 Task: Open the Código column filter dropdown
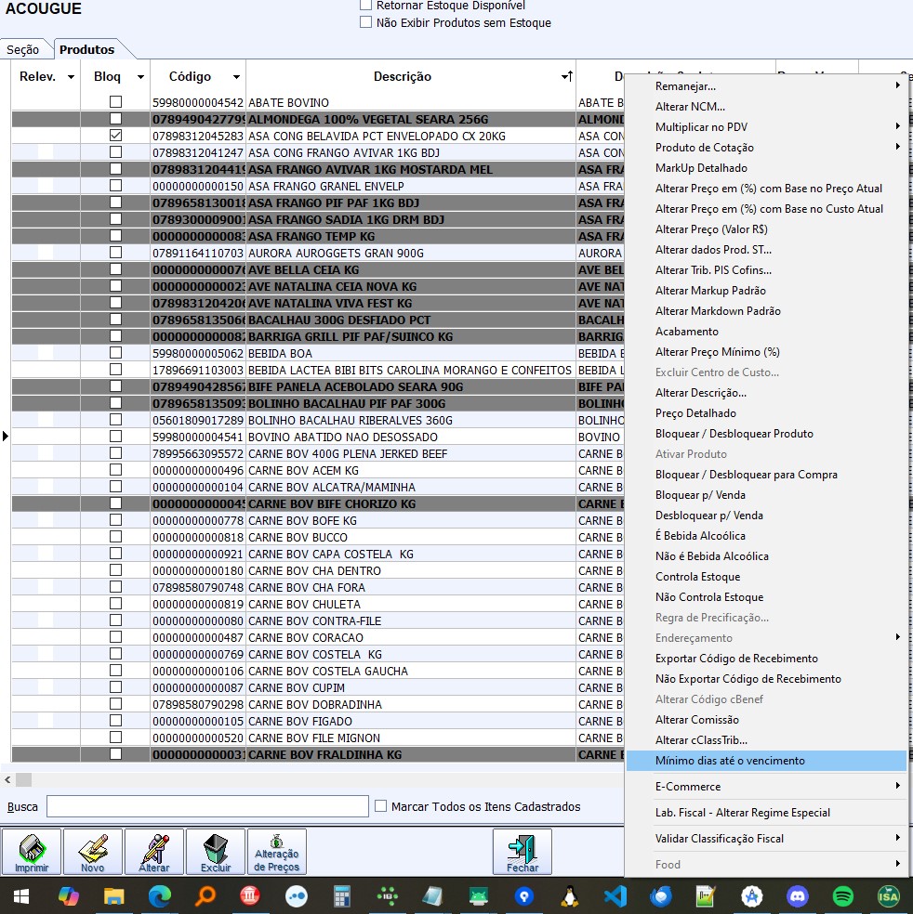[x=236, y=77]
